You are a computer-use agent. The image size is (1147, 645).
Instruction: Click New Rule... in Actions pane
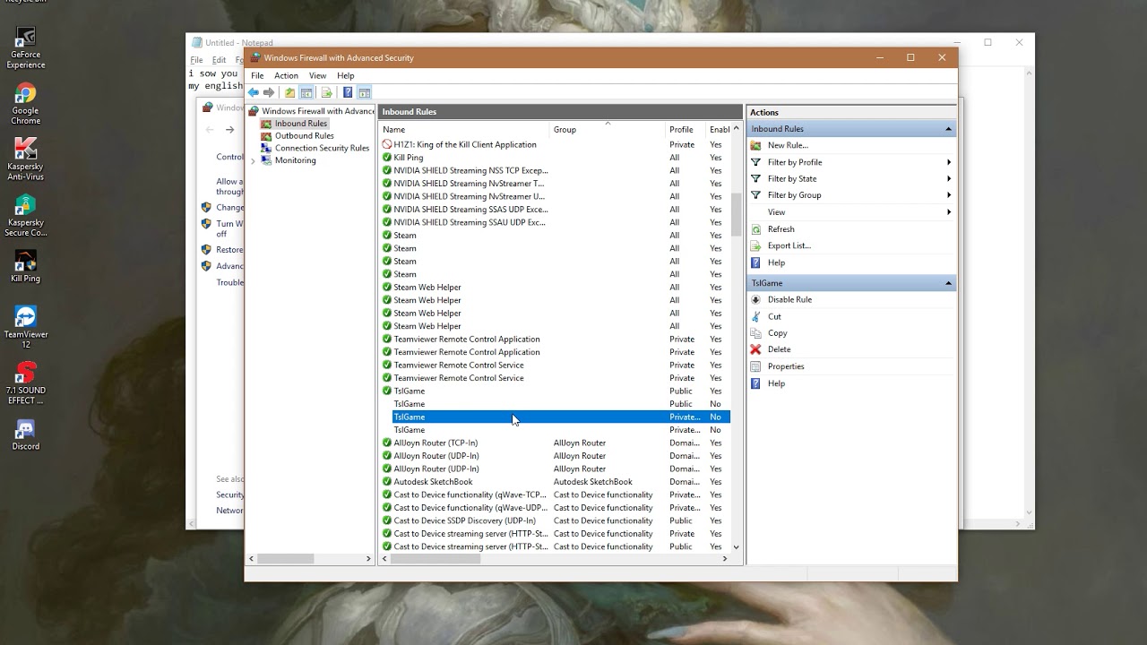tap(788, 145)
